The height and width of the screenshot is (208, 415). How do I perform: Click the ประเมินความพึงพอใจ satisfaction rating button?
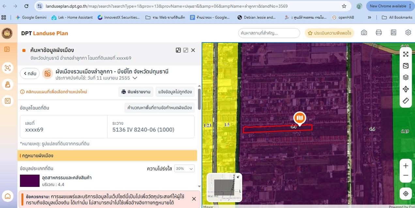(x=330, y=33)
